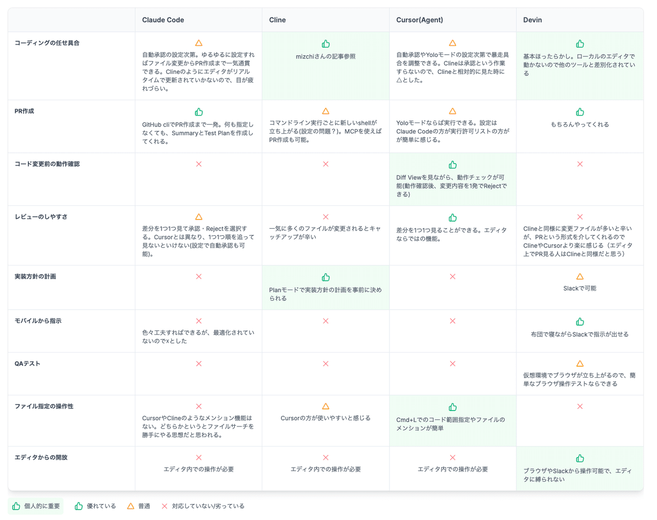Image resolution: width=657 pixels, height=520 pixels.
Task: Click the thumbs-up icon in Cline's コーディングの任せ具合 cell
Action: point(326,43)
